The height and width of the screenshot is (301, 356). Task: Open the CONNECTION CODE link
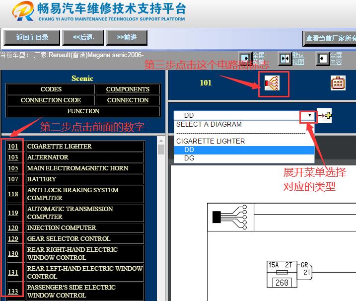coord(51,100)
